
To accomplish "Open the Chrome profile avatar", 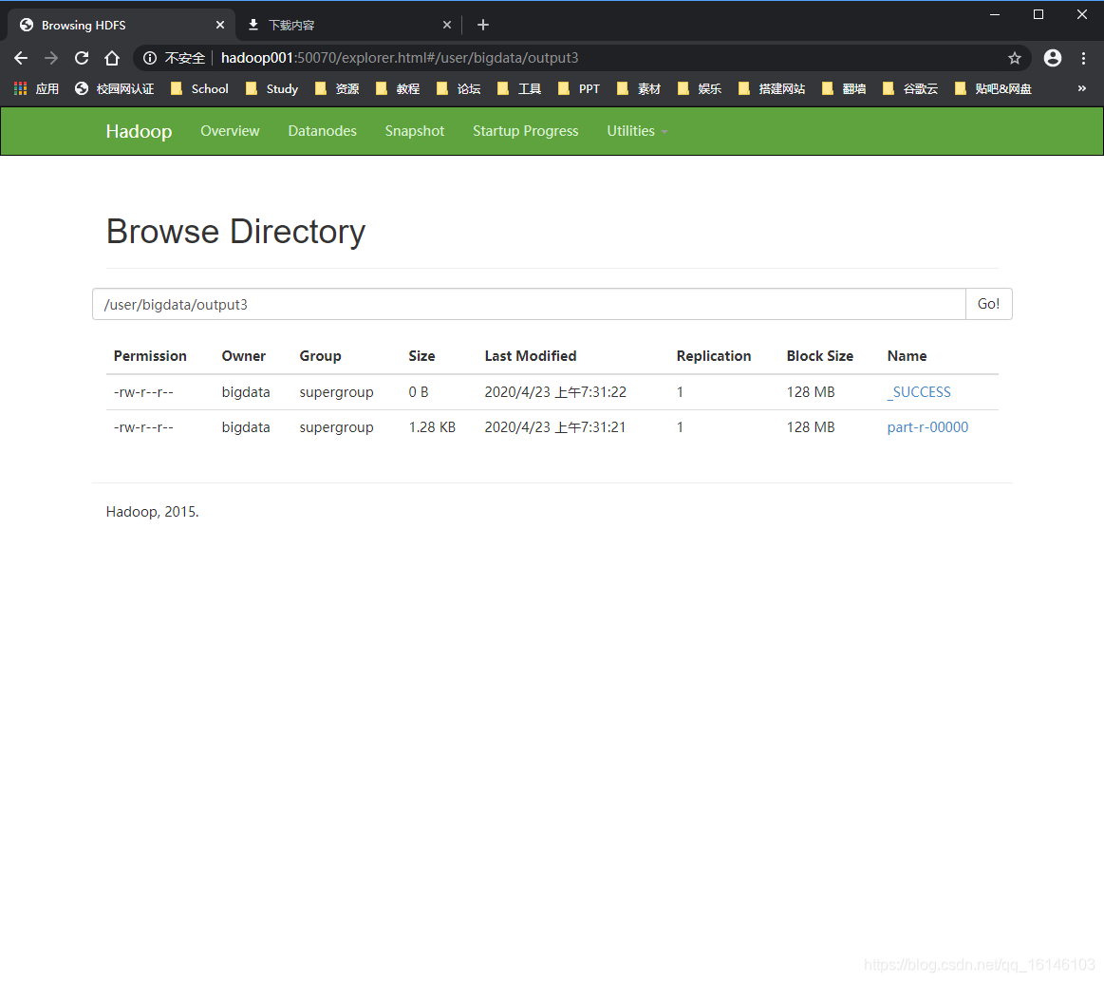I will coord(1053,58).
